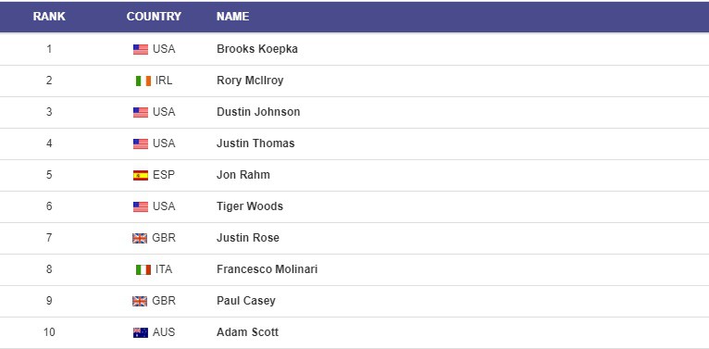Click on Francesco Molinari's name
The height and width of the screenshot is (349, 709).
pyautogui.click(x=267, y=269)
